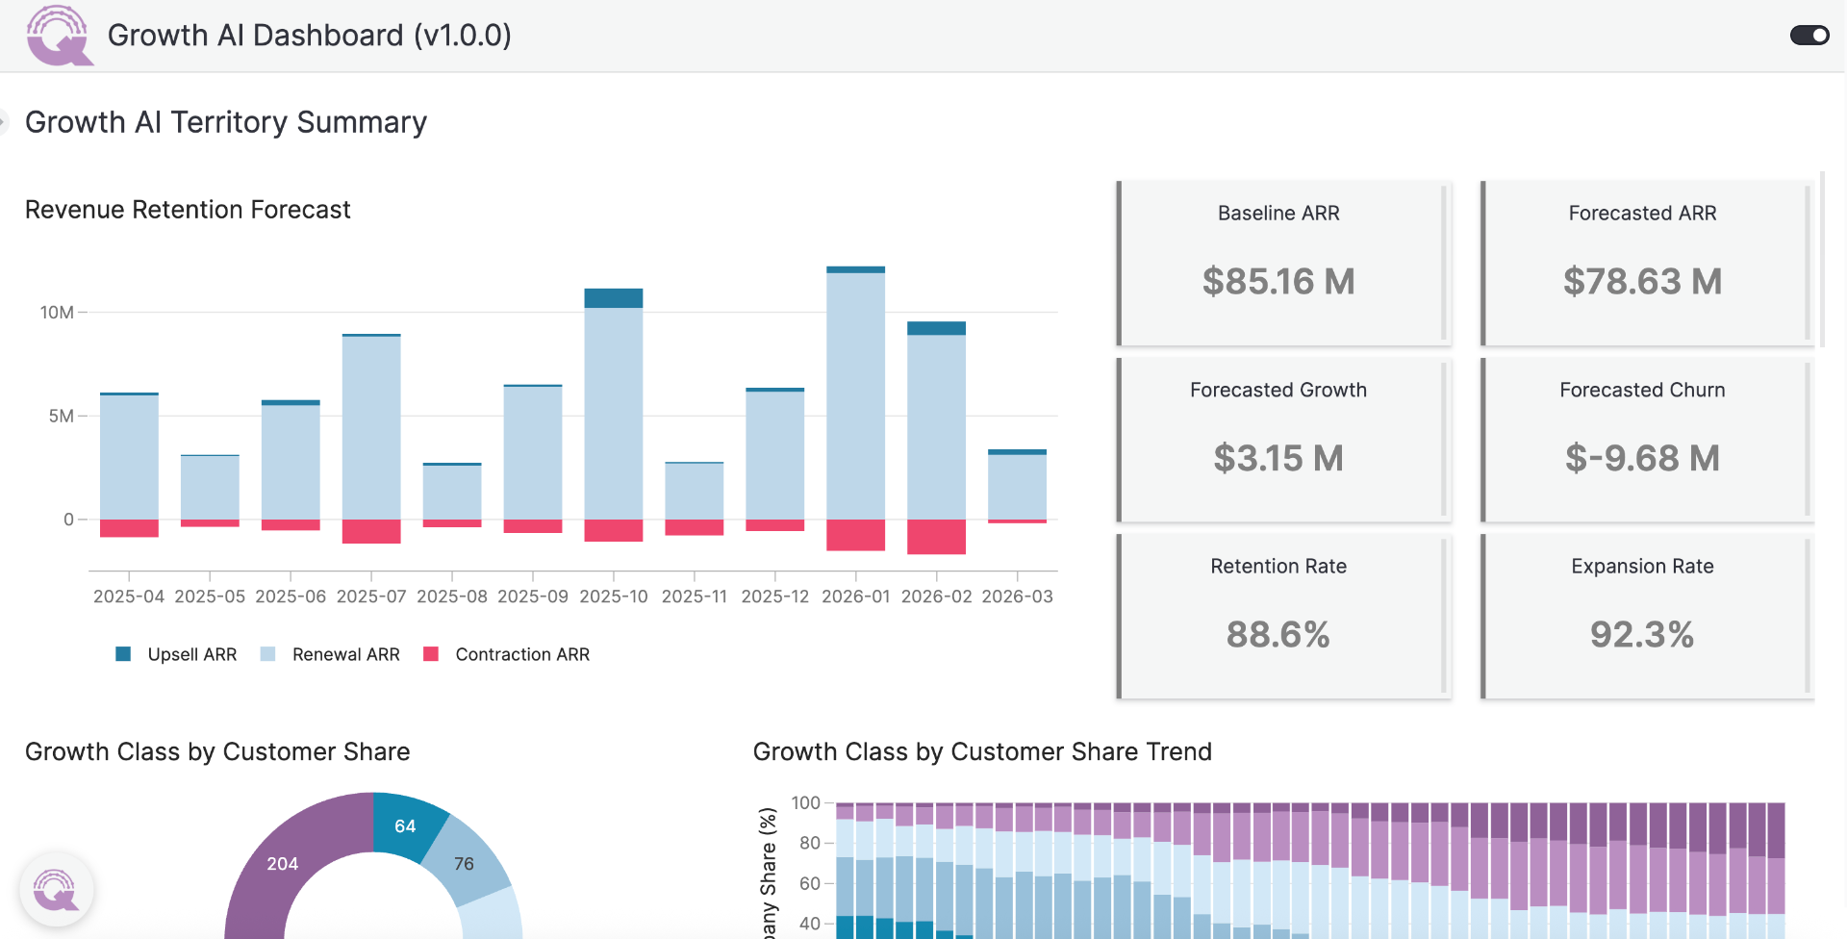
Task: Select the Baseline ARR card
Action: coord(1283,263)
